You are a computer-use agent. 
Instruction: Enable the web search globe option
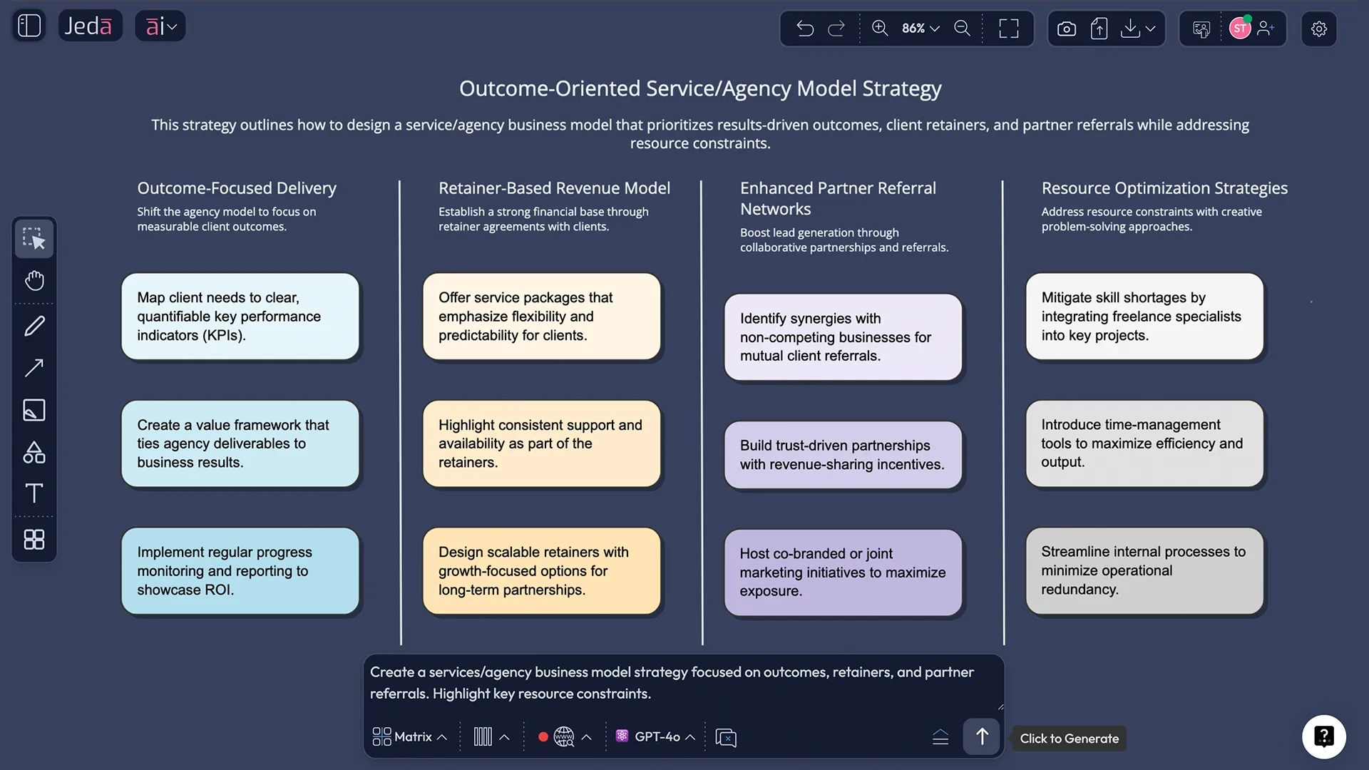pyautogui.click(x=564, y=736)
